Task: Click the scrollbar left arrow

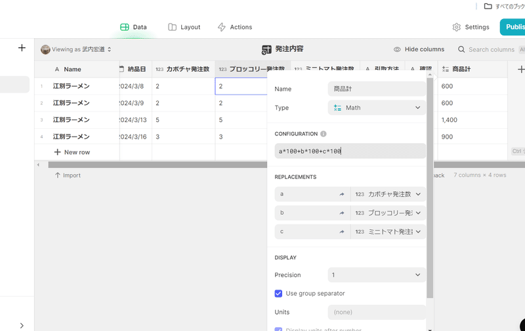Action: point(38,164)
